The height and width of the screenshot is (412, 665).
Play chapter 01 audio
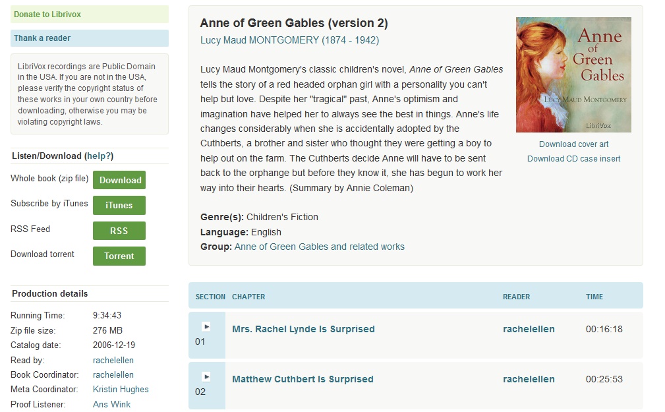coord(206,326)
